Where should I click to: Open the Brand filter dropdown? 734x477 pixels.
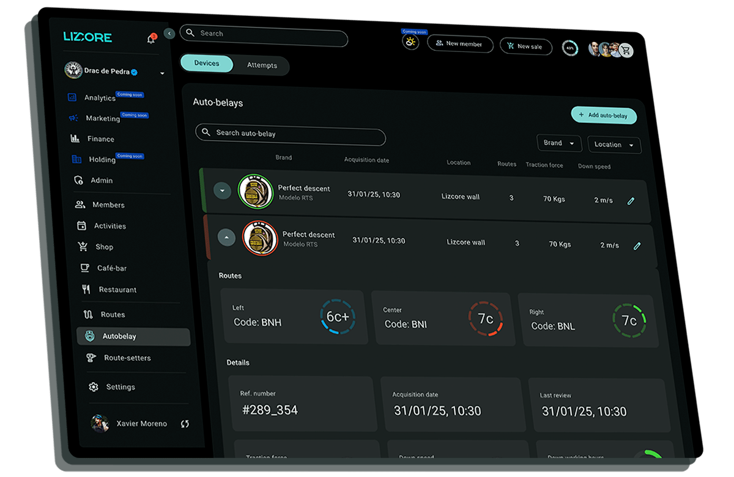(x=559, y=143)
